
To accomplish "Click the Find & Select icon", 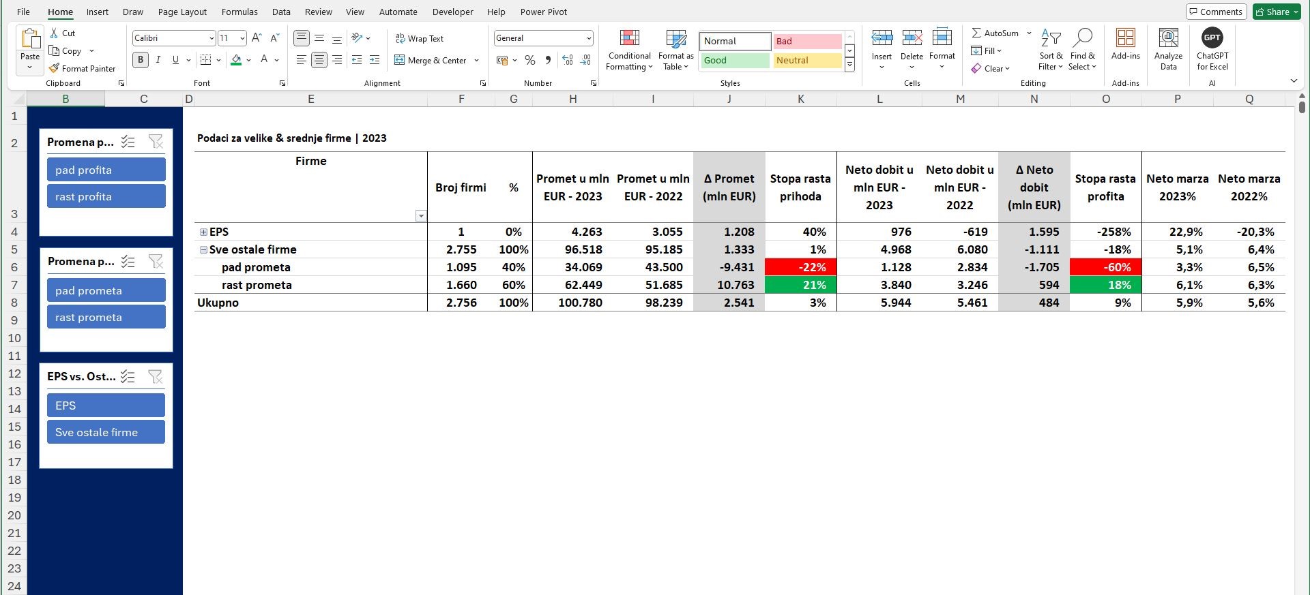I will (1082, 50).
